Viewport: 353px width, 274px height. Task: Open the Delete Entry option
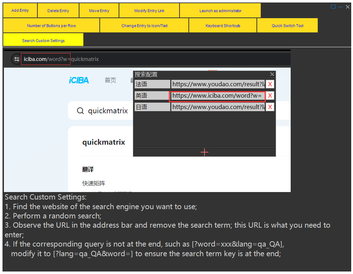(x=58, y=10)
